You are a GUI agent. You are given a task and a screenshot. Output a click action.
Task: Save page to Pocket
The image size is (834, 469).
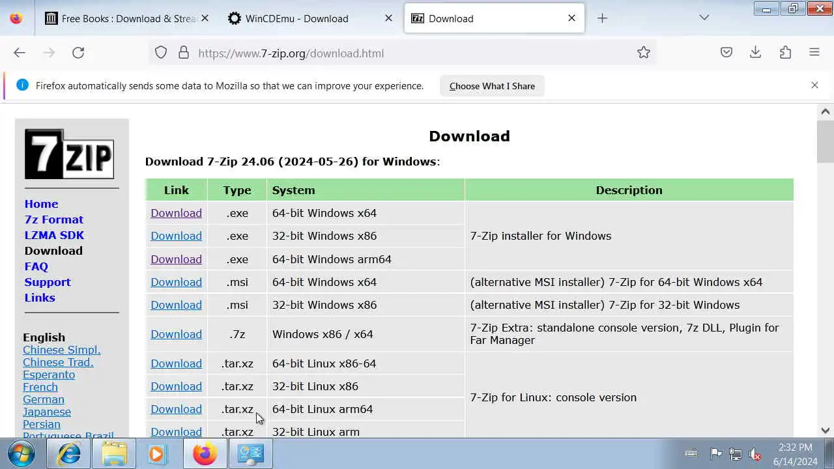point(726,53)
